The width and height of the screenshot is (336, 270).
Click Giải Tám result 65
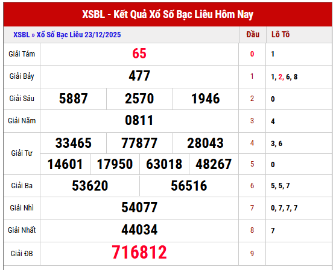[139, 54]
